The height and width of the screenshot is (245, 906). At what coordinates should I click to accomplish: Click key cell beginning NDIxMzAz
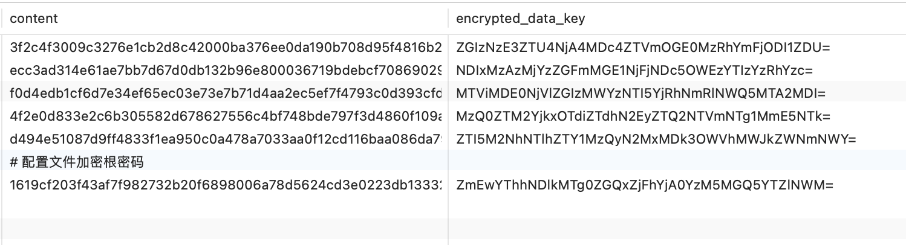[634, 70]
